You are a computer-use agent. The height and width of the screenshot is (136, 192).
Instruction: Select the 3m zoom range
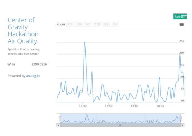click(79, 24)
